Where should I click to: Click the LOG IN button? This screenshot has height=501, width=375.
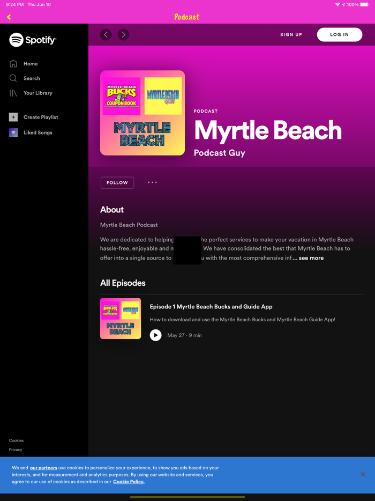339,34
